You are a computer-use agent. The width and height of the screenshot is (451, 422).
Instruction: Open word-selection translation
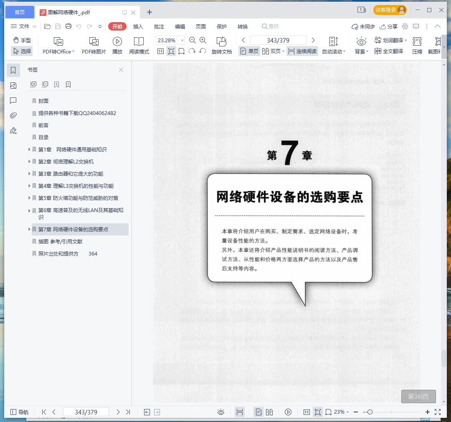click(x=390, y=40)
